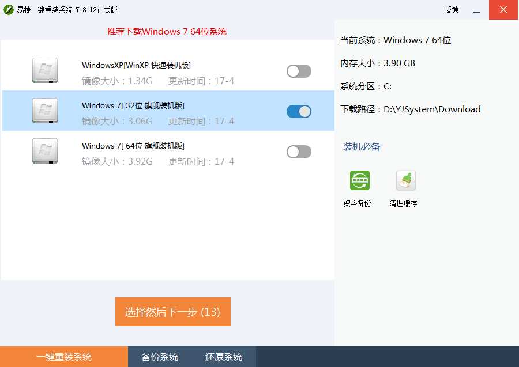Click the 选择然后下一步 button
519x367 pixels.
pos(173,312)
